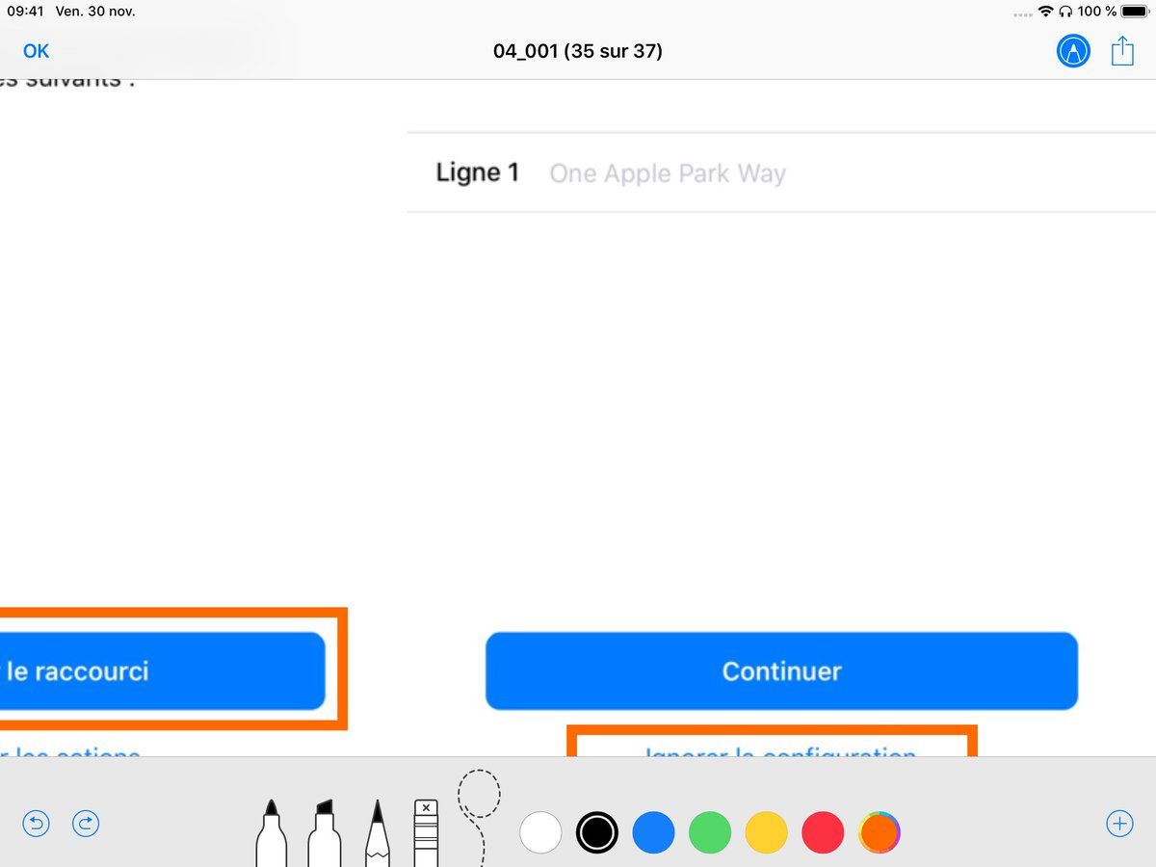
Task: Open the Share sheet icon
Action: point(1122,51)
